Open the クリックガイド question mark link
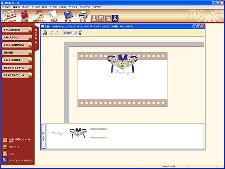 11,147
